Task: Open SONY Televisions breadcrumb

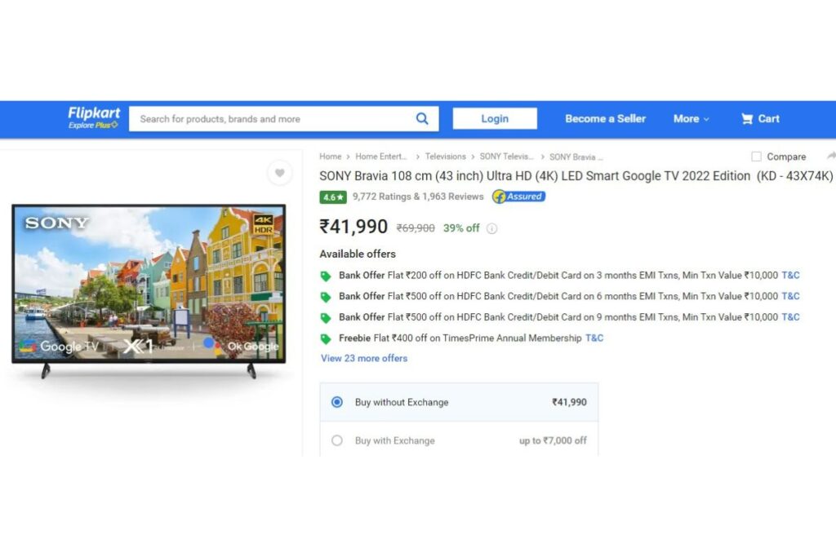Action: [506, 157]
